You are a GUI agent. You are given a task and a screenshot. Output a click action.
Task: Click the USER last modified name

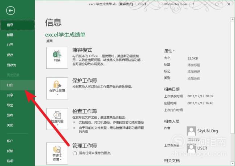(x=202, y=148)
